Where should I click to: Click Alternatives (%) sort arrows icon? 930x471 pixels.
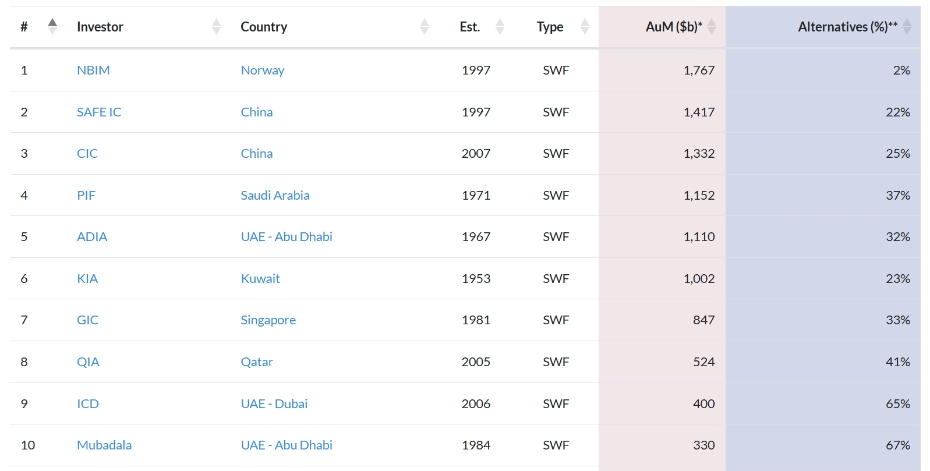pos(907,27)
